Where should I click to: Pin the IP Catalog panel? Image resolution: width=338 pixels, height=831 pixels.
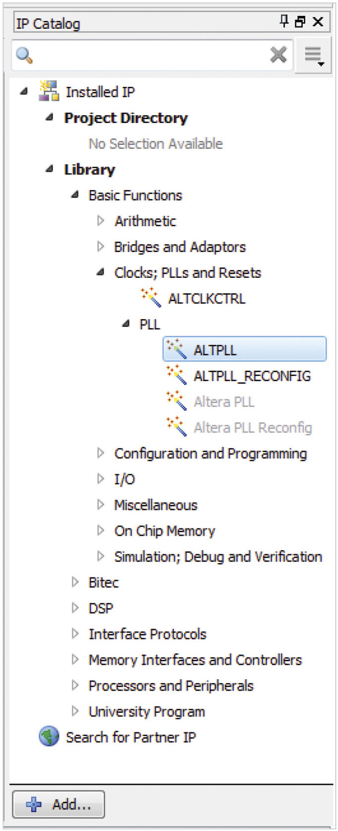[284, 21]
